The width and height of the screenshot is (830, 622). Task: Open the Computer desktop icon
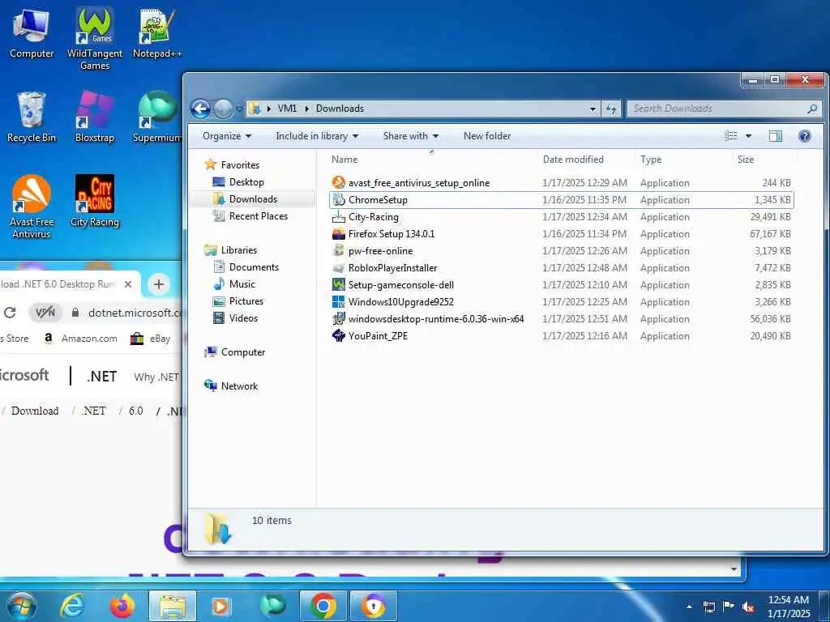coord(32,33)
